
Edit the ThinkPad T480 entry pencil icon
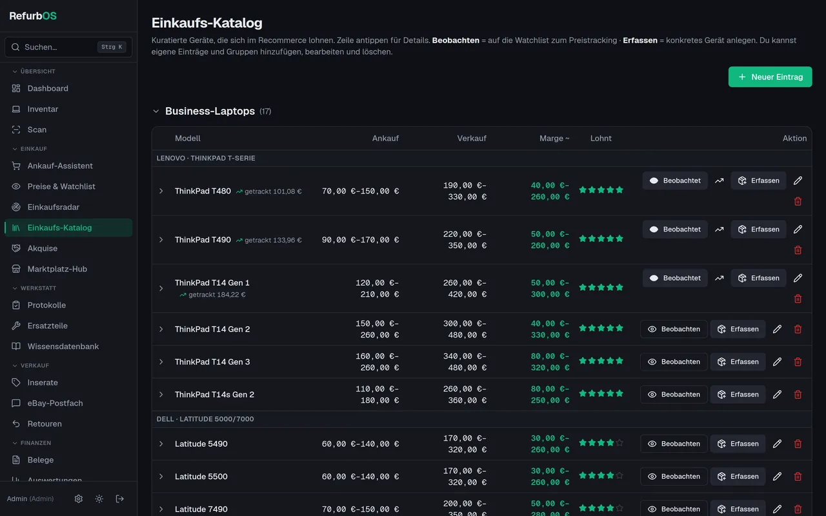coord(798,181)
